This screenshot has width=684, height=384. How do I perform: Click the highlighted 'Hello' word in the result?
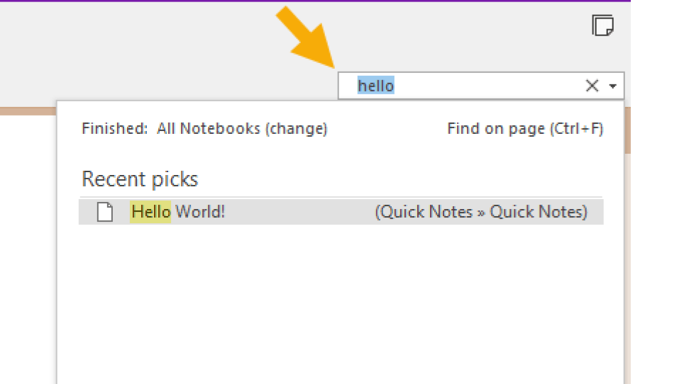(150, 212)
